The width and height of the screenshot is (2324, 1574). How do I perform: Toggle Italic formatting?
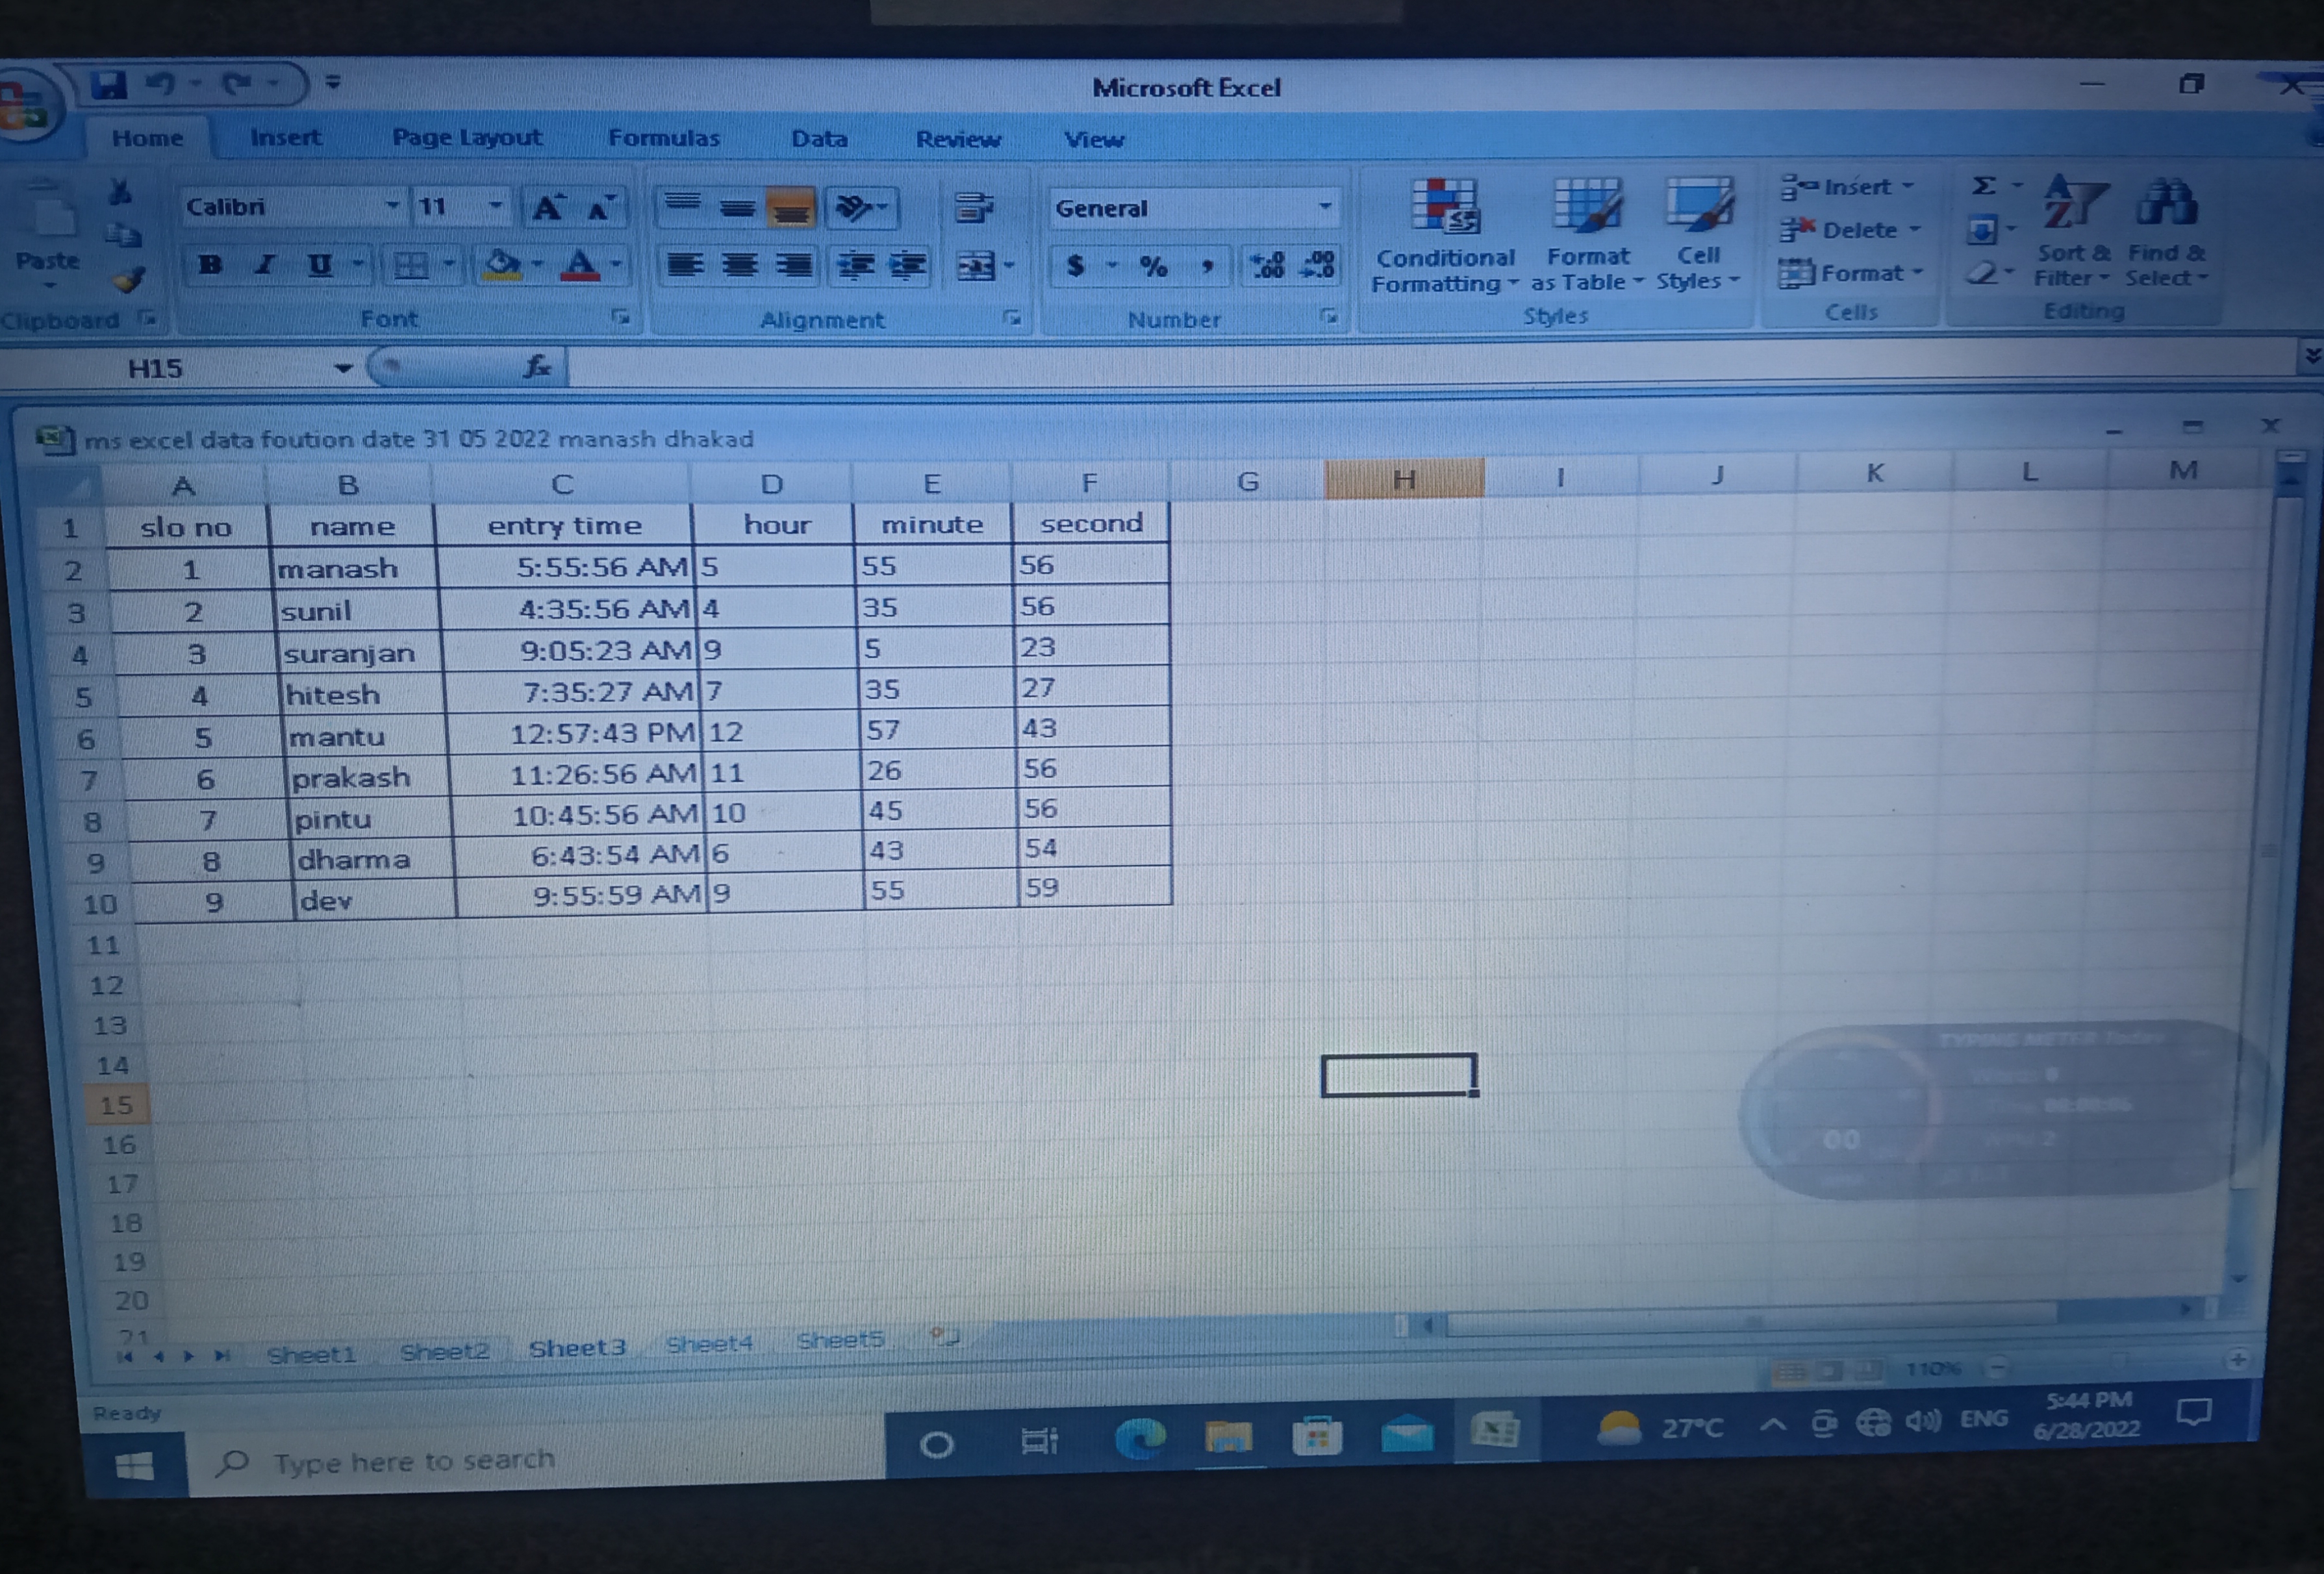pos(264,265)
